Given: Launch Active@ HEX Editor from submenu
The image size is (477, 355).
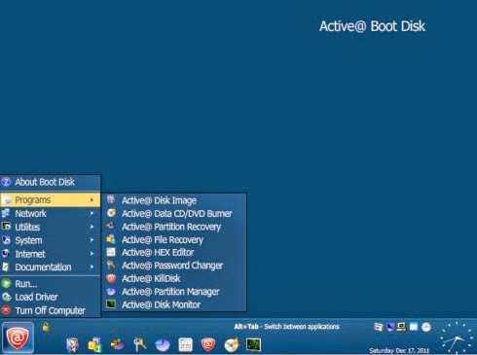Looking at the screenshot, I should (x=174, y=252).
